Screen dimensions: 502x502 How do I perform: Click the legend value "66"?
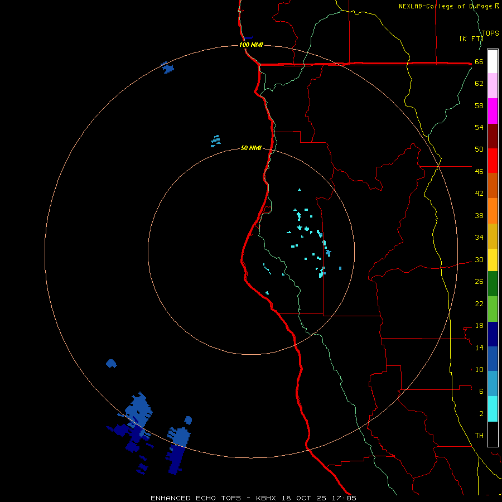point(479,62)
